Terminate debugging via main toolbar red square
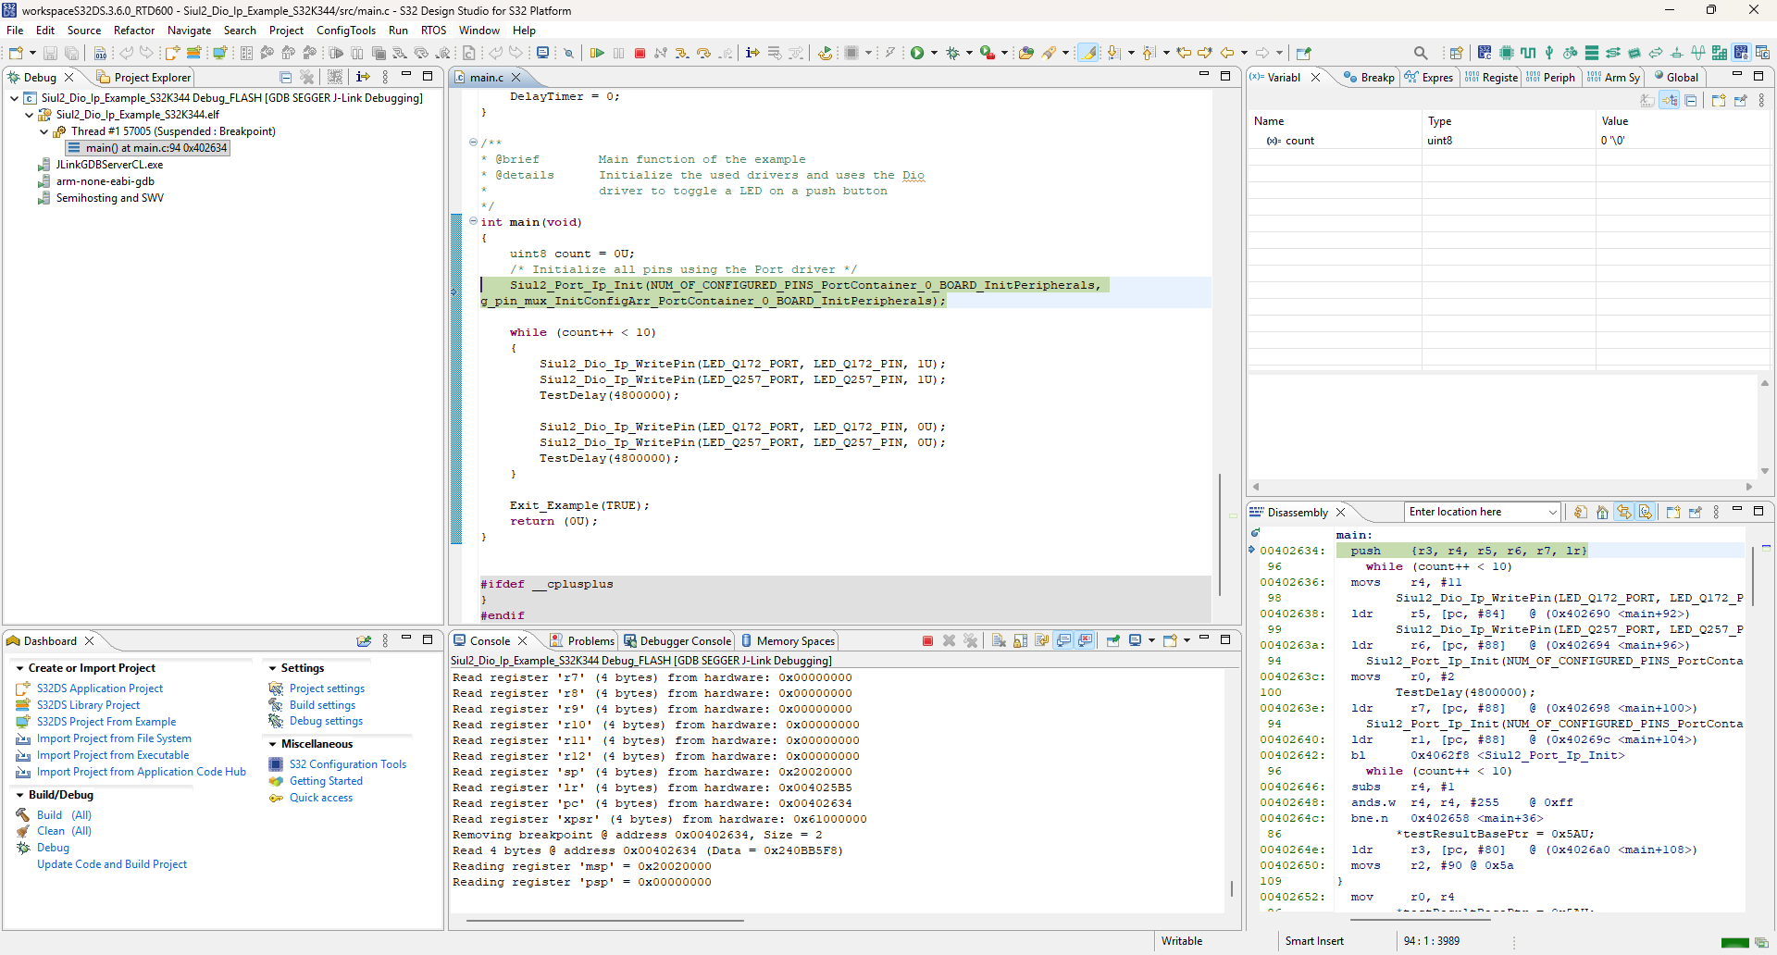 tap(640, 54)
